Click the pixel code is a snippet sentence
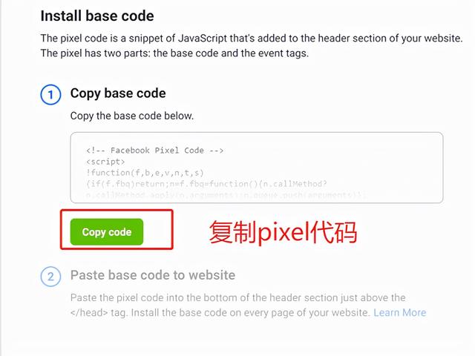The width and height of the screenshot is (475, 356). [252, 39]
